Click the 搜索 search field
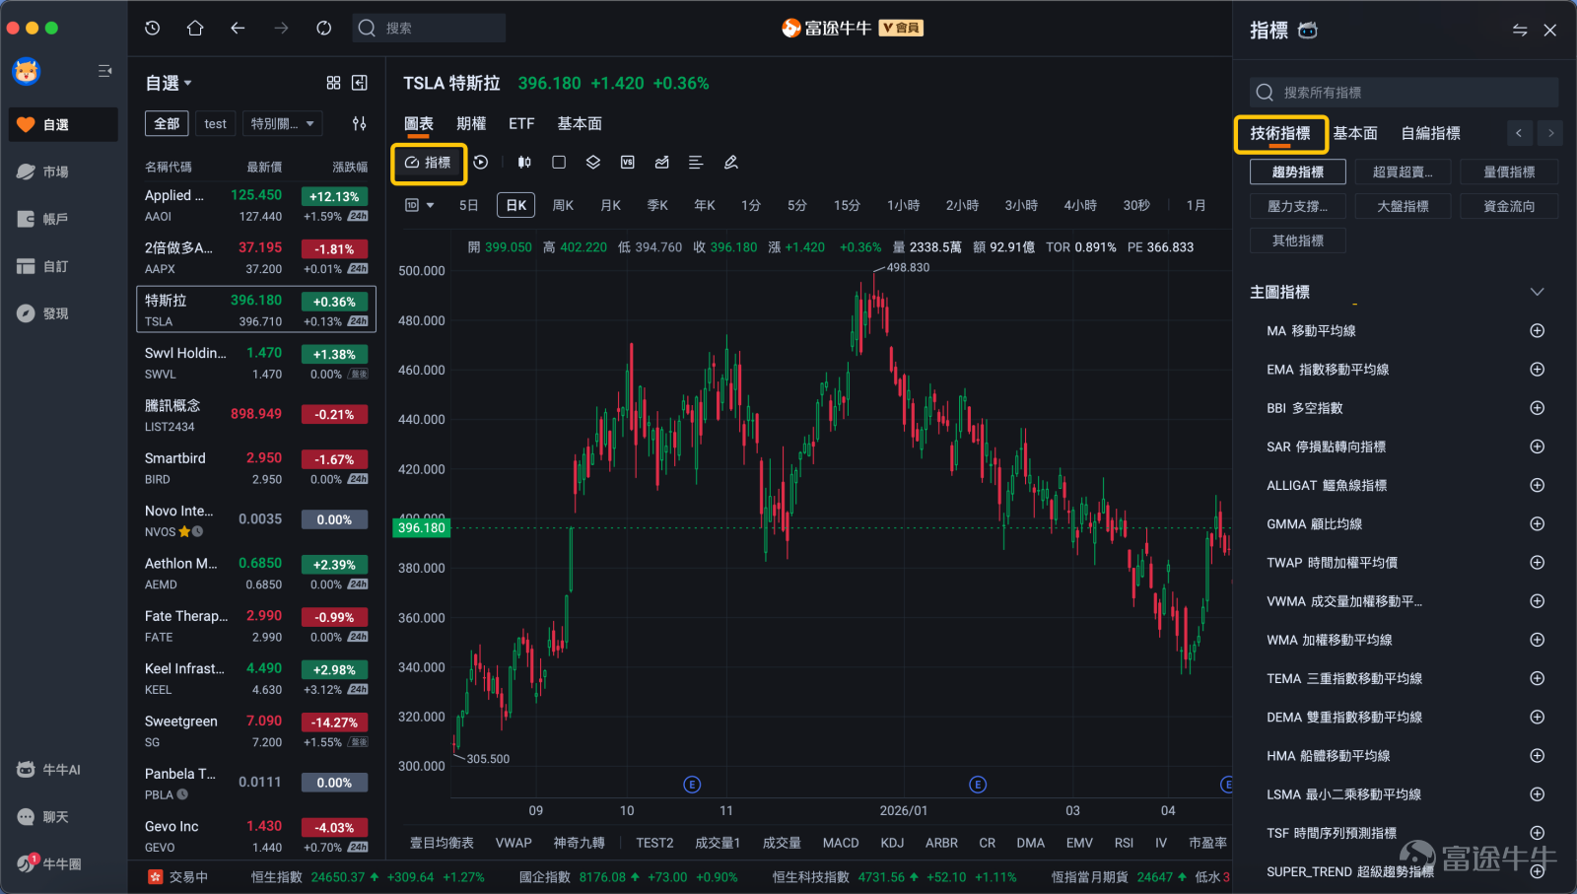Screen dimensions: 1577x894 click(x=429, y=28)
